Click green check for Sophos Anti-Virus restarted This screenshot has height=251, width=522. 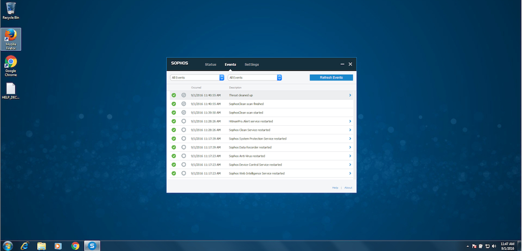click(x=174, y=156)
